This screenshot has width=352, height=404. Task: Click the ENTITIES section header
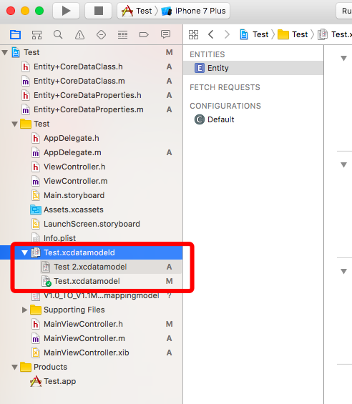pos(207,54)
